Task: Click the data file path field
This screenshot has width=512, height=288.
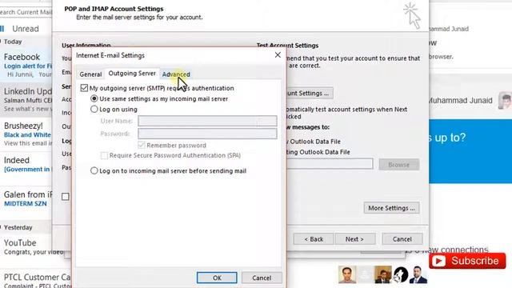Action: [330, 163]
